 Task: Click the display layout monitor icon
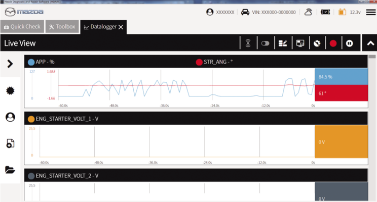299,43
